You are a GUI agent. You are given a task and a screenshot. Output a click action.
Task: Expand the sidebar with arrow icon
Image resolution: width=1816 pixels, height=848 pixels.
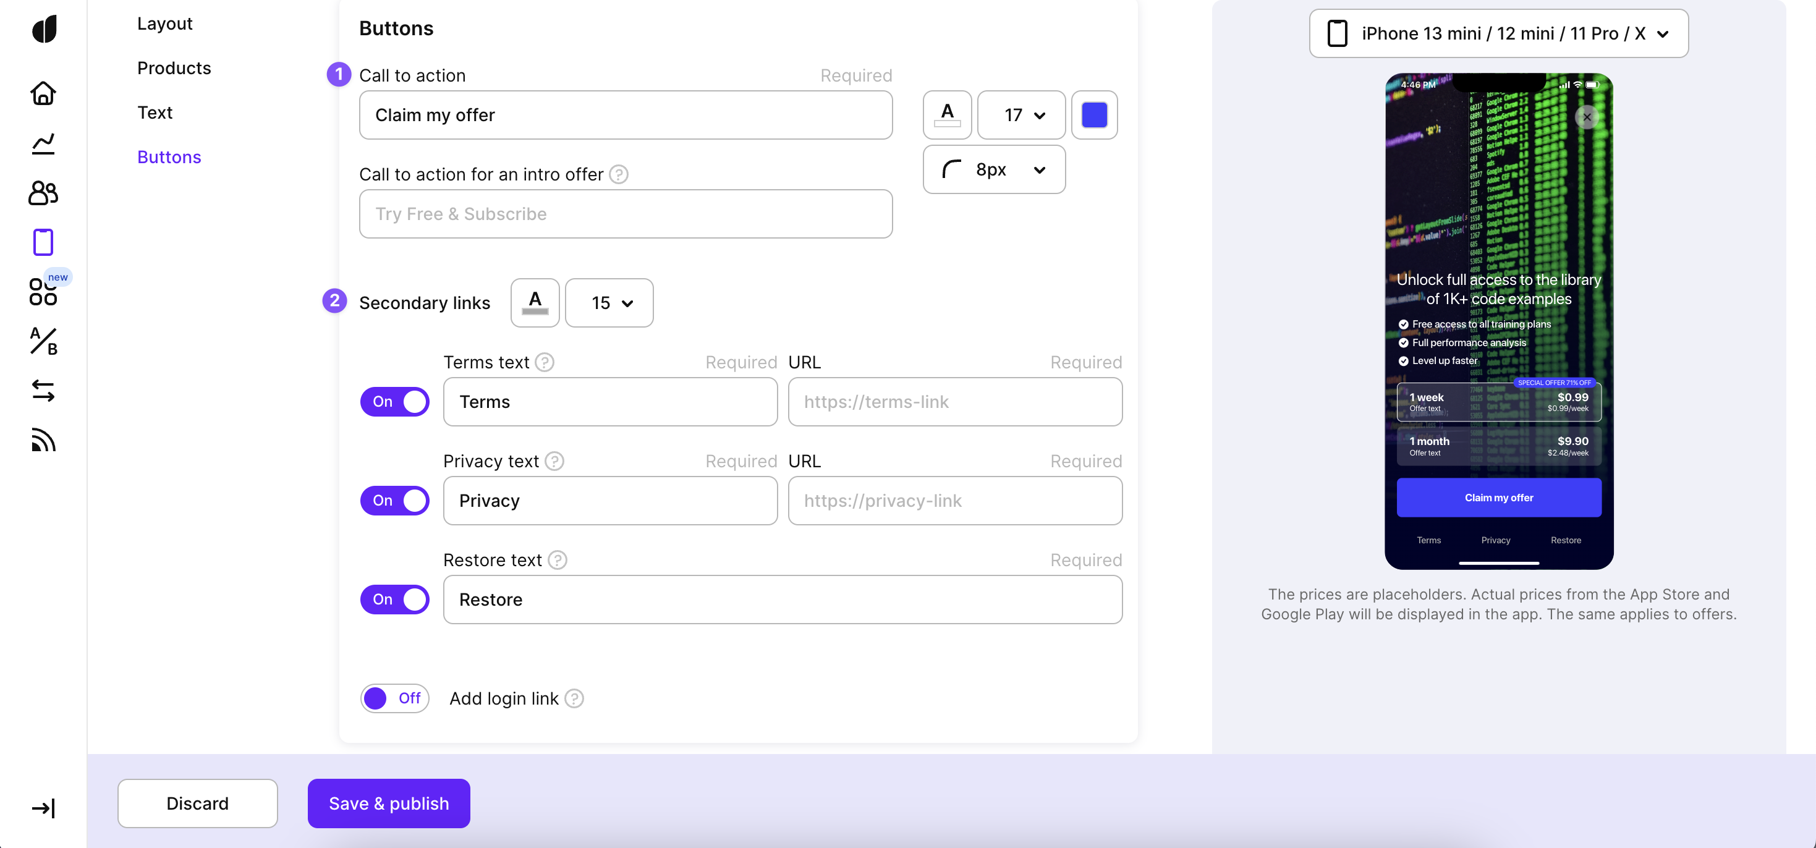[x=43, y=808]
